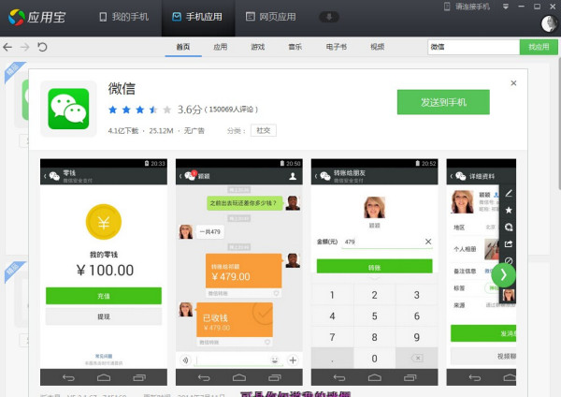Click the 4.1亿下载 download count
The image size is (561, 397).
click(123, 131)
